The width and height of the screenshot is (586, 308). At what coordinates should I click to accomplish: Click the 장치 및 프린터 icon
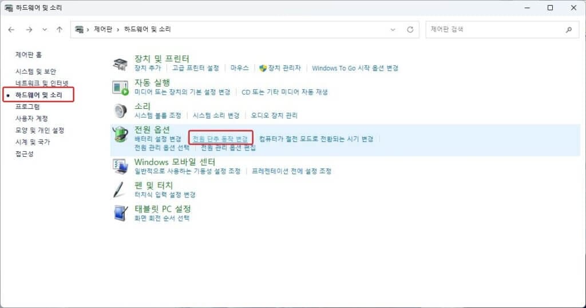(120, 64)
